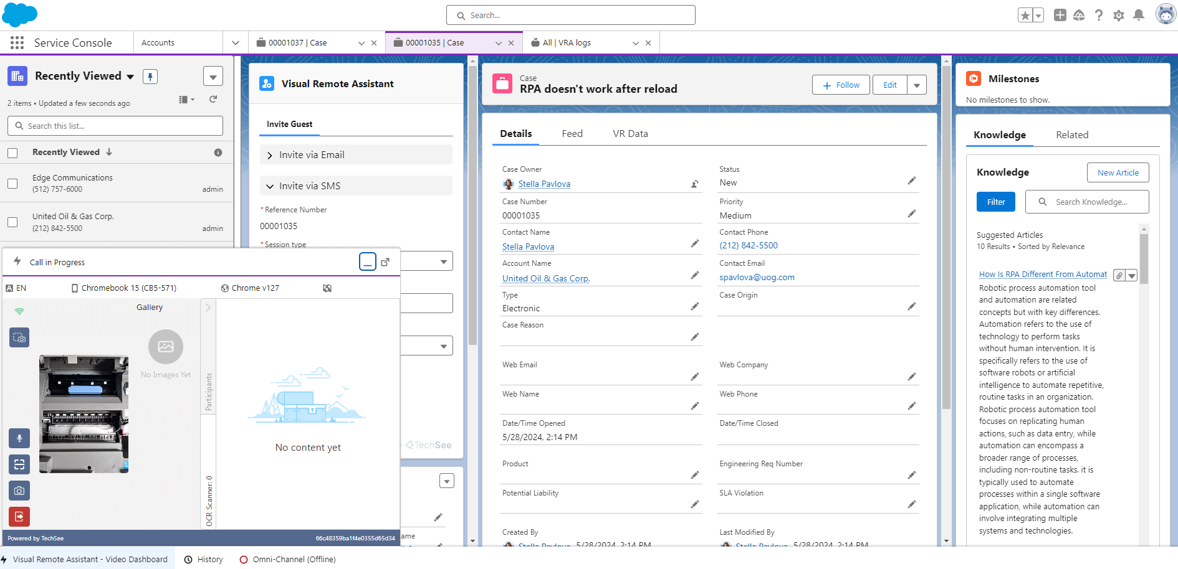Screen dimensions: 1178x569
Task: Switch to the VR Data tab
Action: [x=630, y=134]
